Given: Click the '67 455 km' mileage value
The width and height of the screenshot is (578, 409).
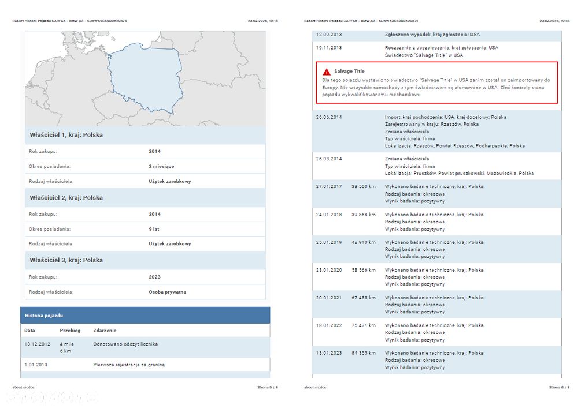Looking at the screenshot, I should click(x=364, y=298).
